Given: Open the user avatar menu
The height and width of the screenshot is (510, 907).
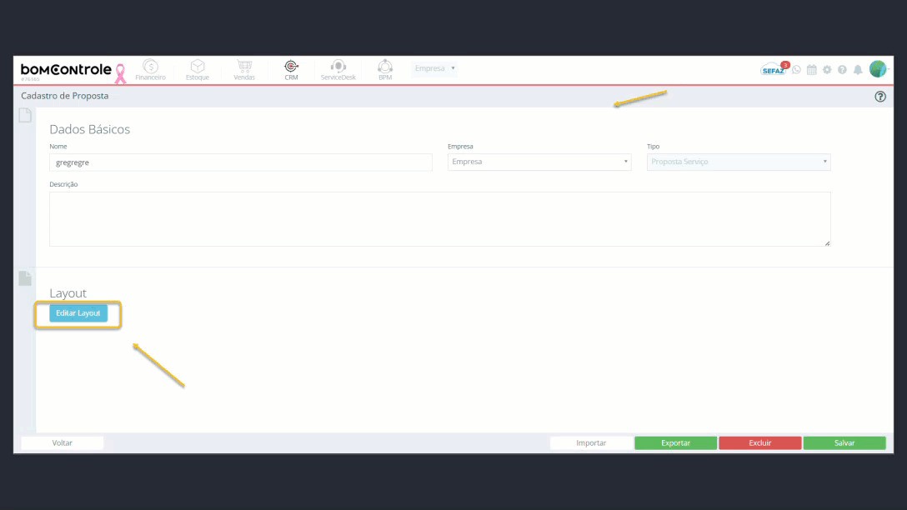Looking at the screenshot, I should click(878, 69).
